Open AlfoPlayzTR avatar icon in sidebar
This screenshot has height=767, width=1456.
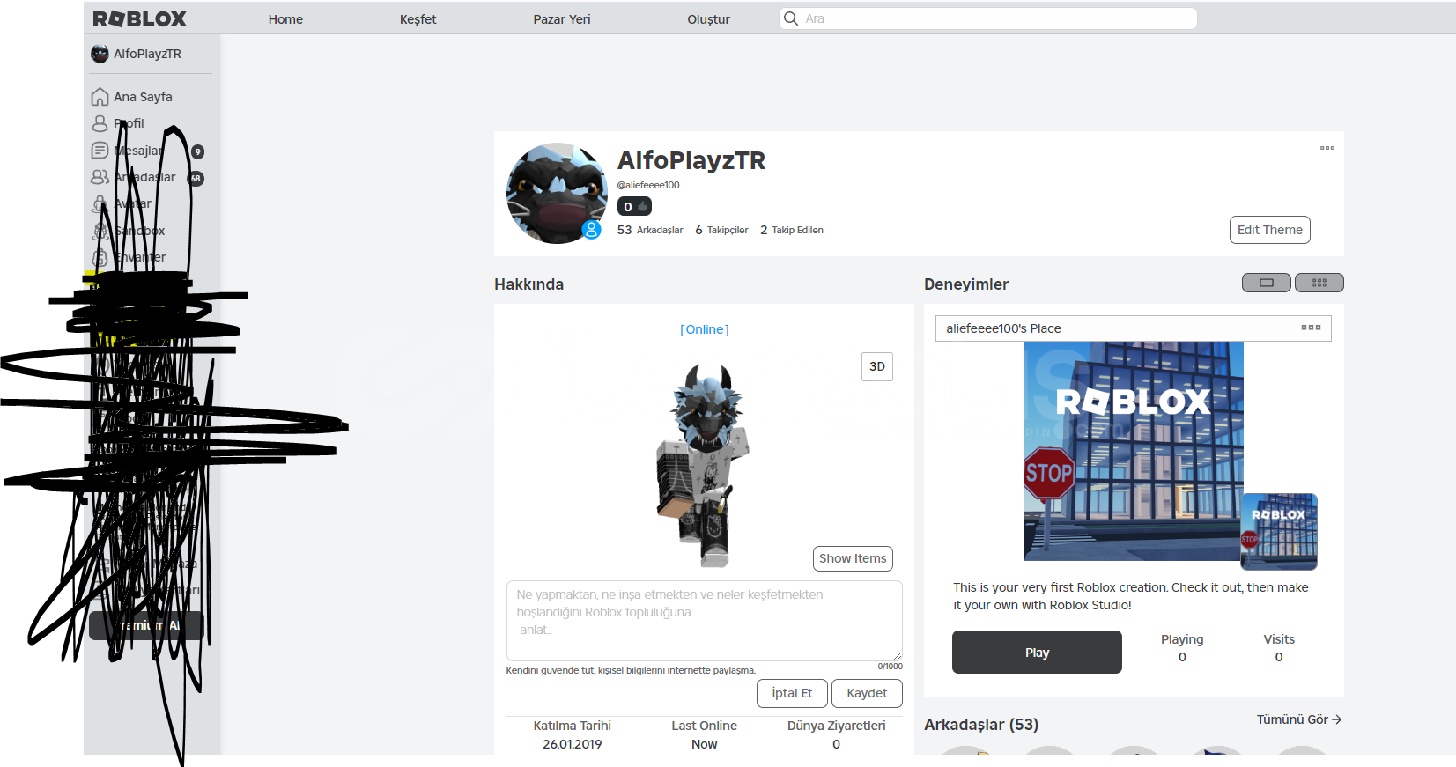100,54
